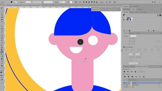Select the Line Segment tool
162x91 pixels.
click(2, 24)
